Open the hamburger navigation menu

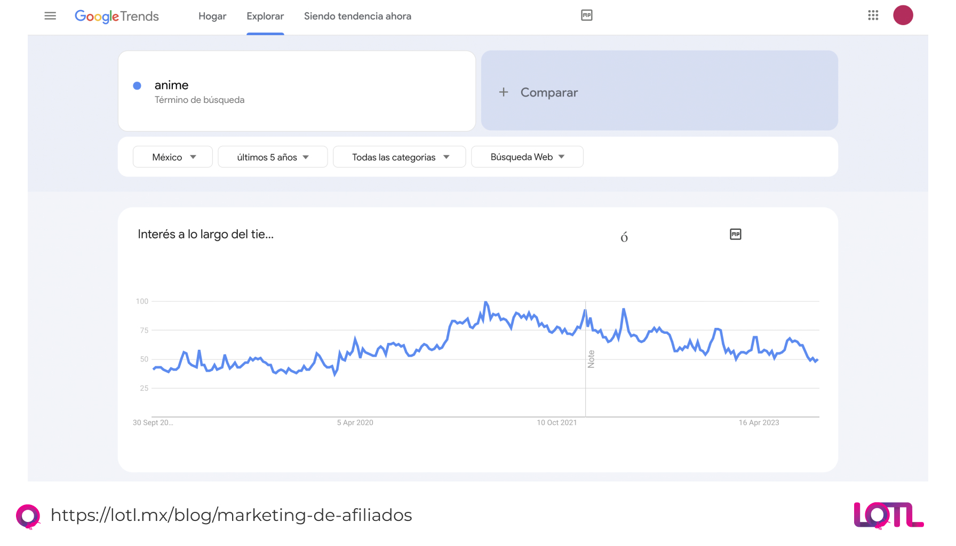(x=50, y=15)
